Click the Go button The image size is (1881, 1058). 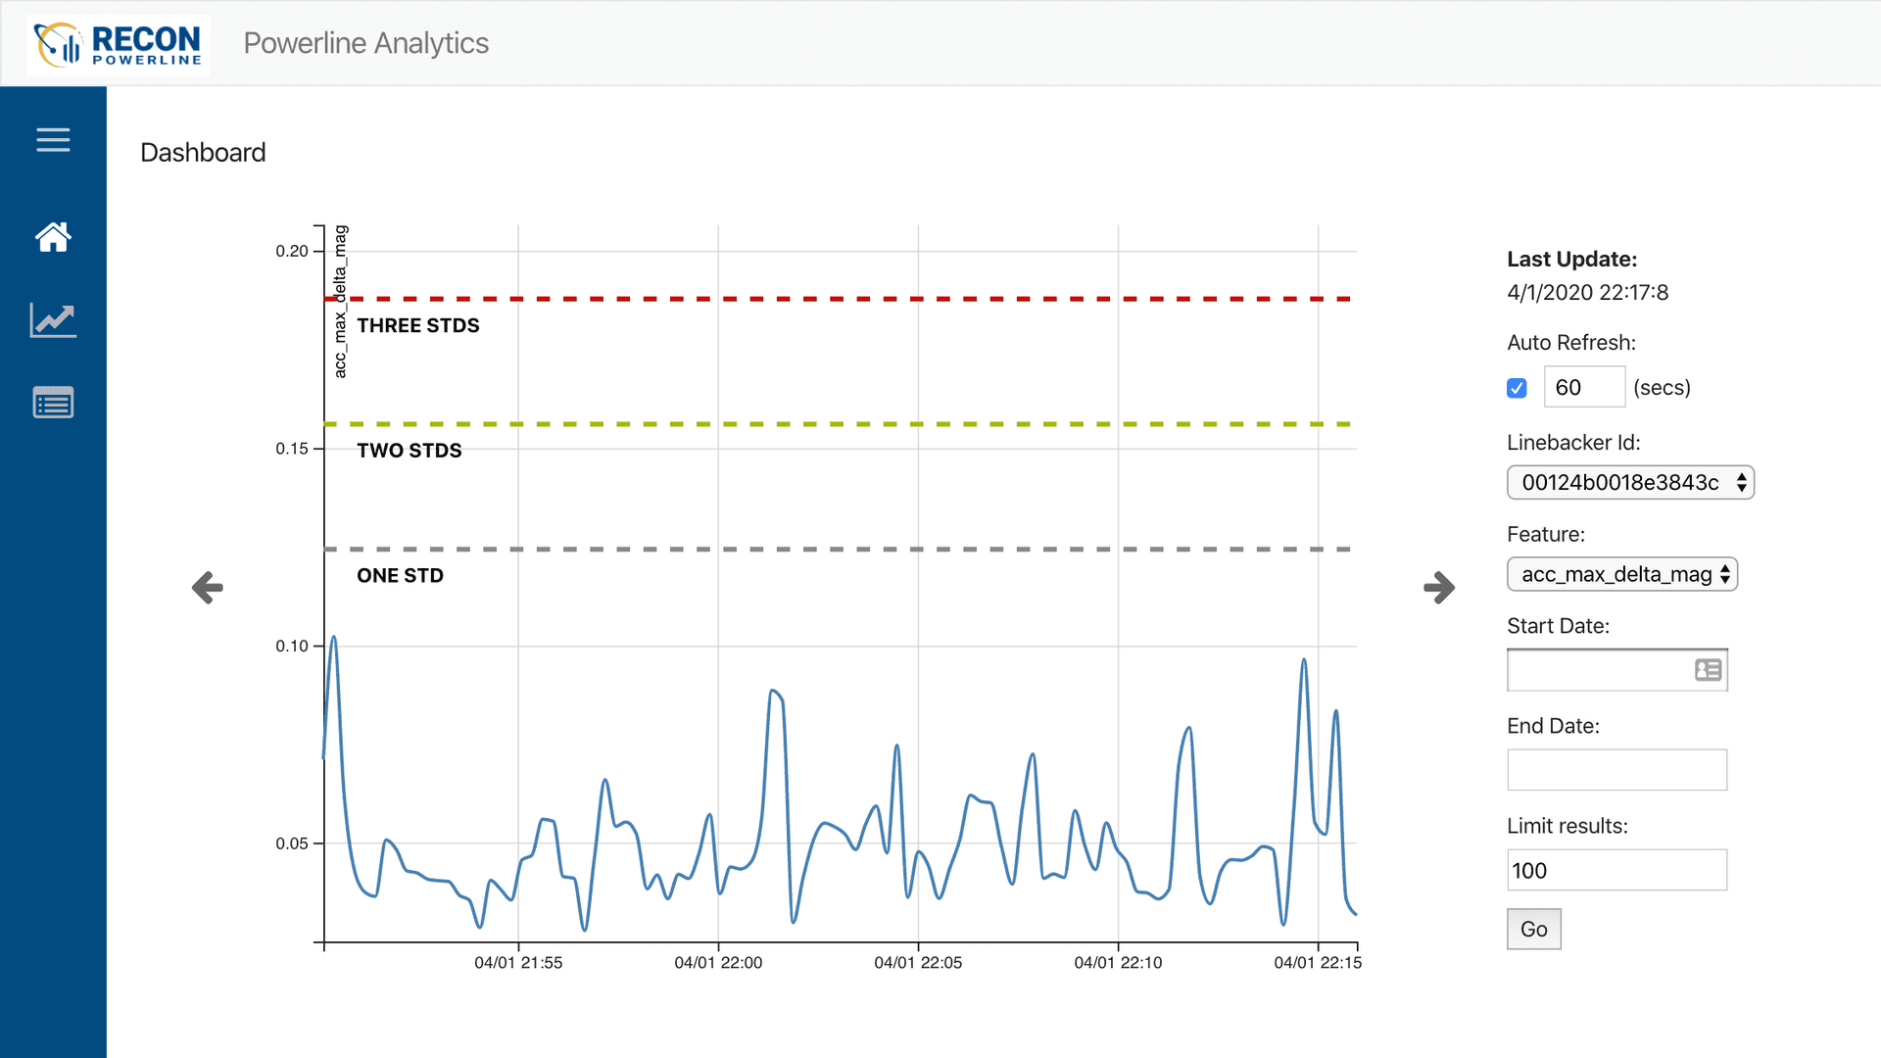(x=1533, y=929)
